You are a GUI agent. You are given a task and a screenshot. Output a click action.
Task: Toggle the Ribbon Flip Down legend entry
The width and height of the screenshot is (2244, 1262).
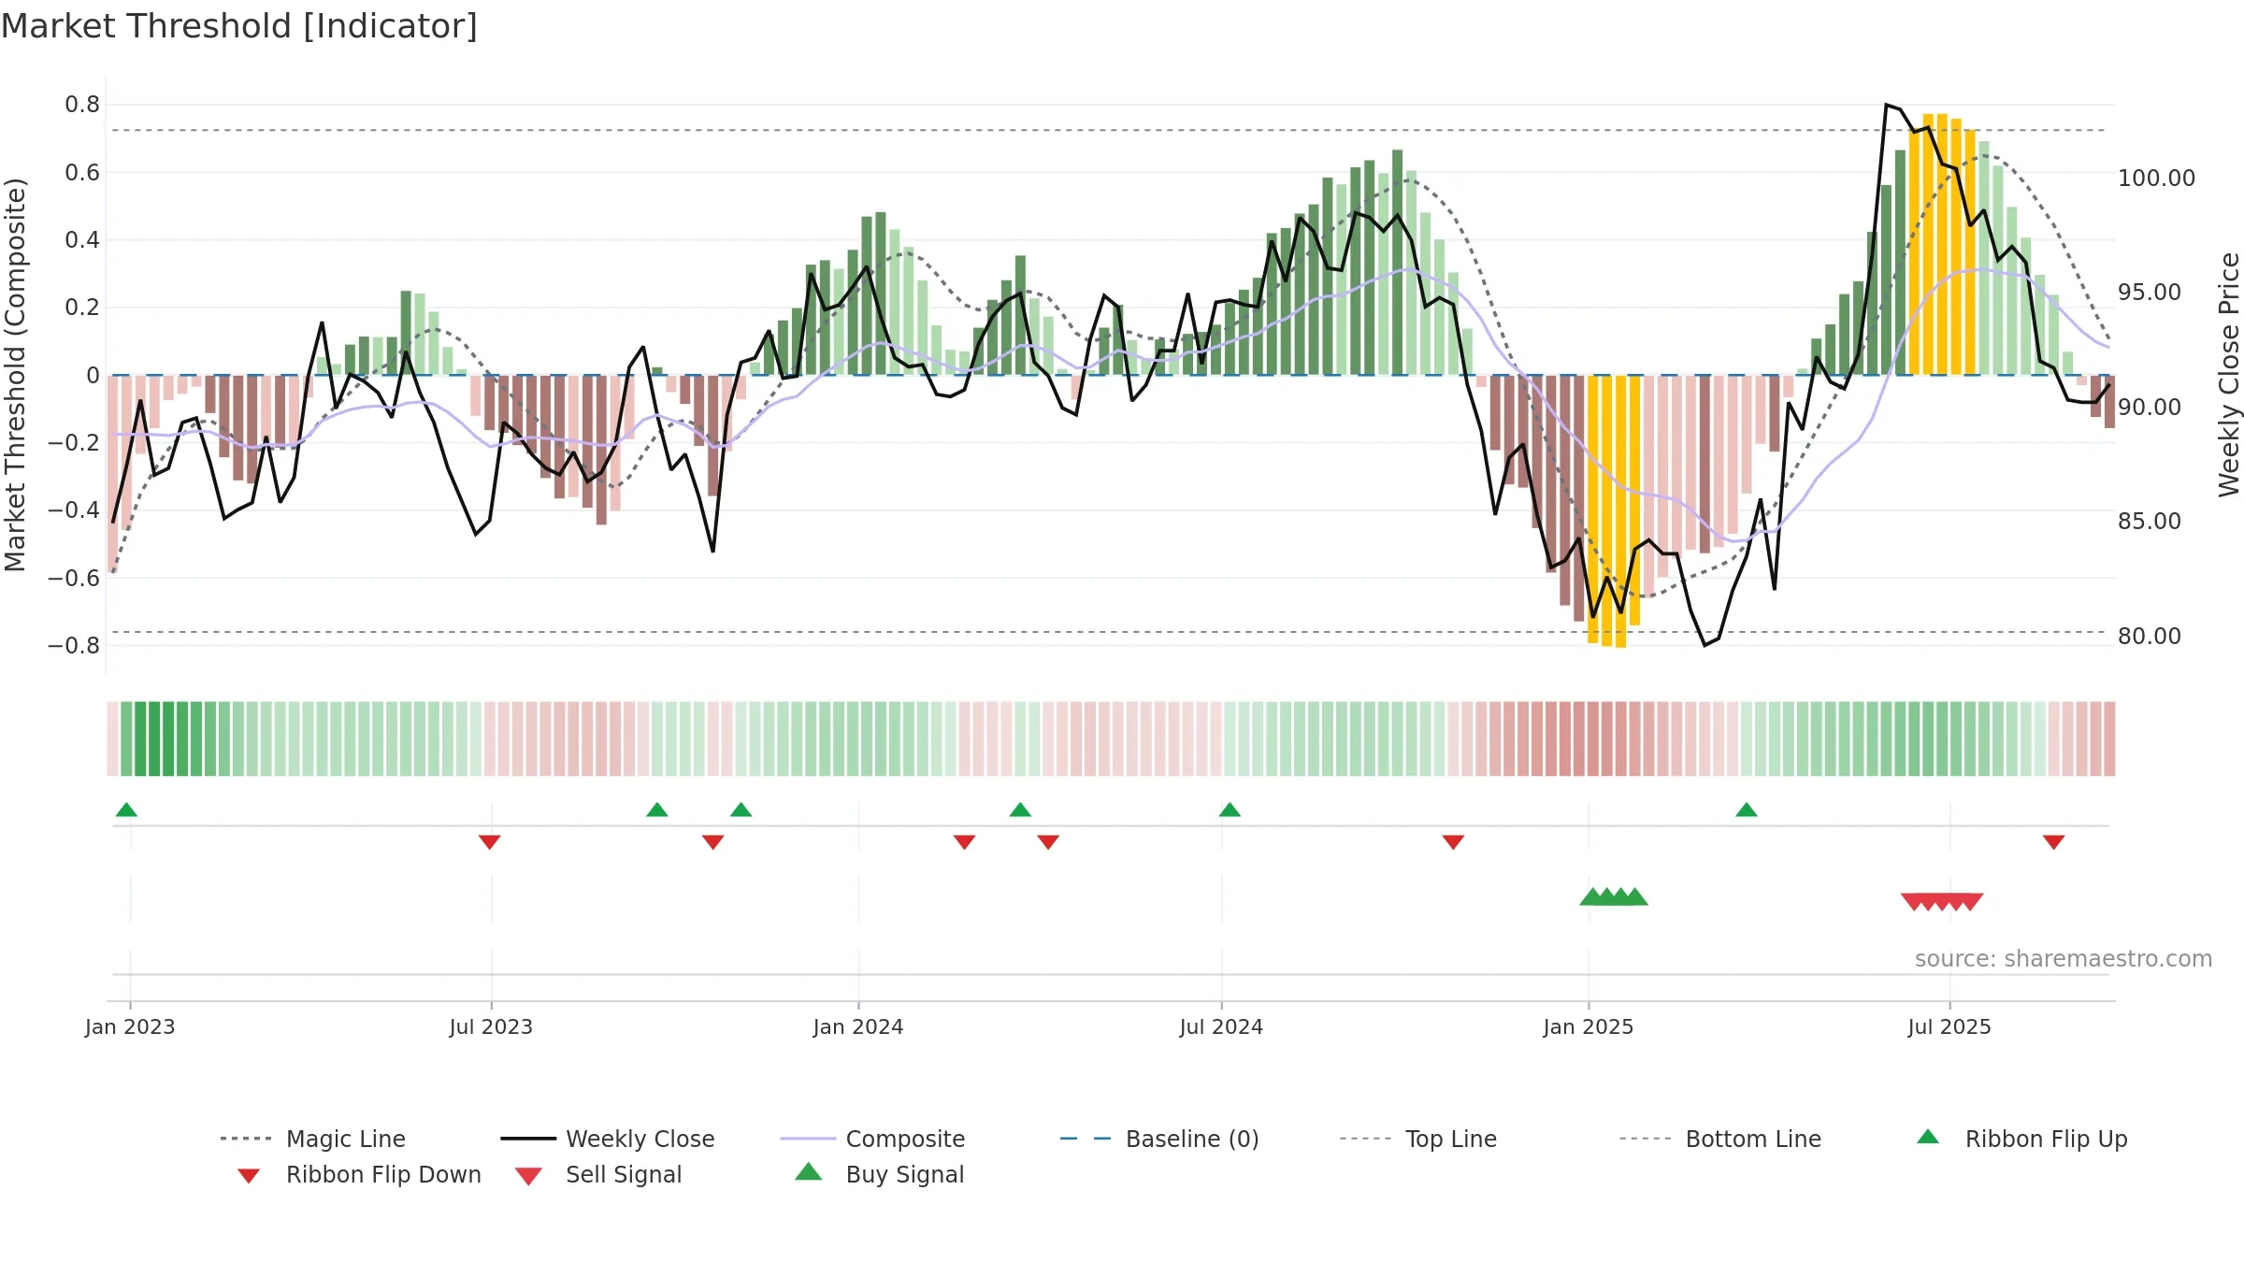[359, 1174]
